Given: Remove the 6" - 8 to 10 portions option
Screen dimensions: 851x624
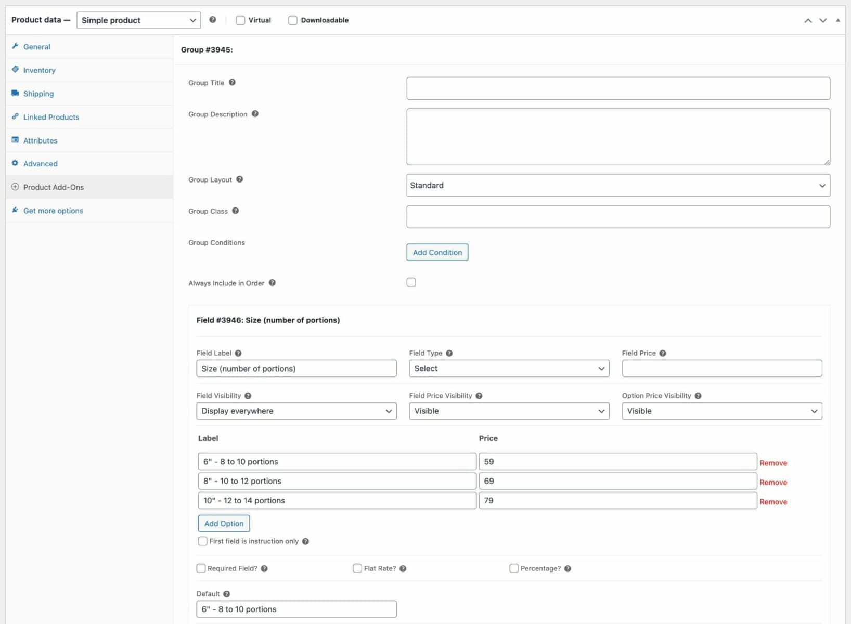Looking at the screenshot, I should click(773, 463).
